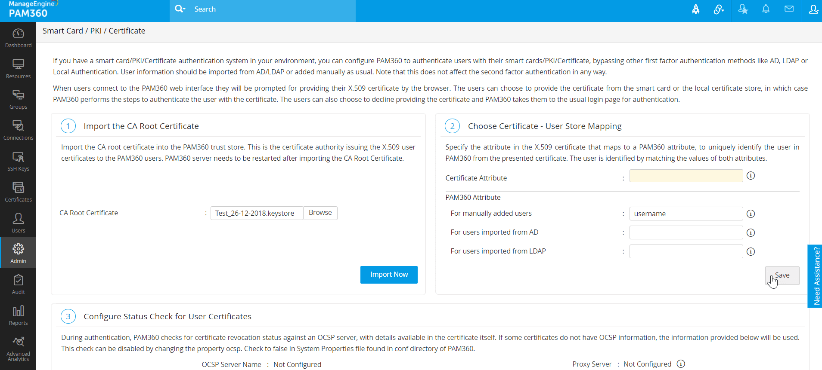The height and width of the screenshot is (370, 822).
Task: Open the Certificates sidebar section
Action: [18, 192]
